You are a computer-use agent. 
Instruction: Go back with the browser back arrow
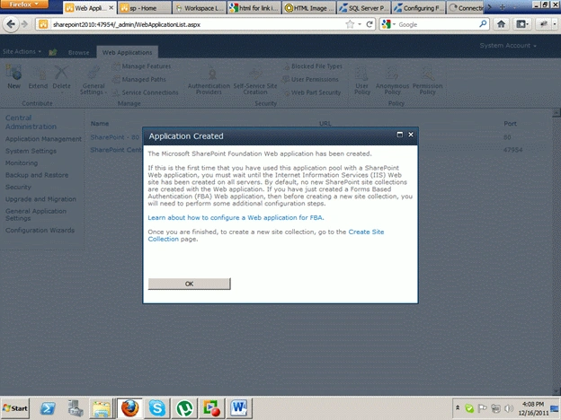pos(11,24)
